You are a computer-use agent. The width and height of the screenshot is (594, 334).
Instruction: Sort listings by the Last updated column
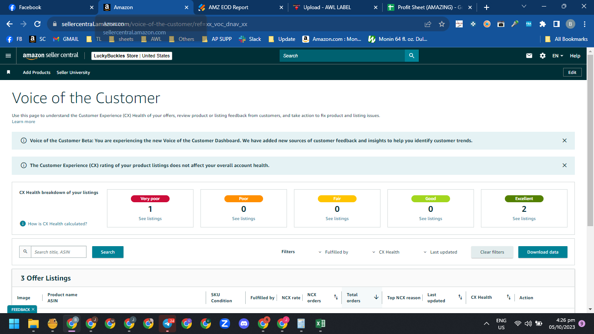pos(460,297)
